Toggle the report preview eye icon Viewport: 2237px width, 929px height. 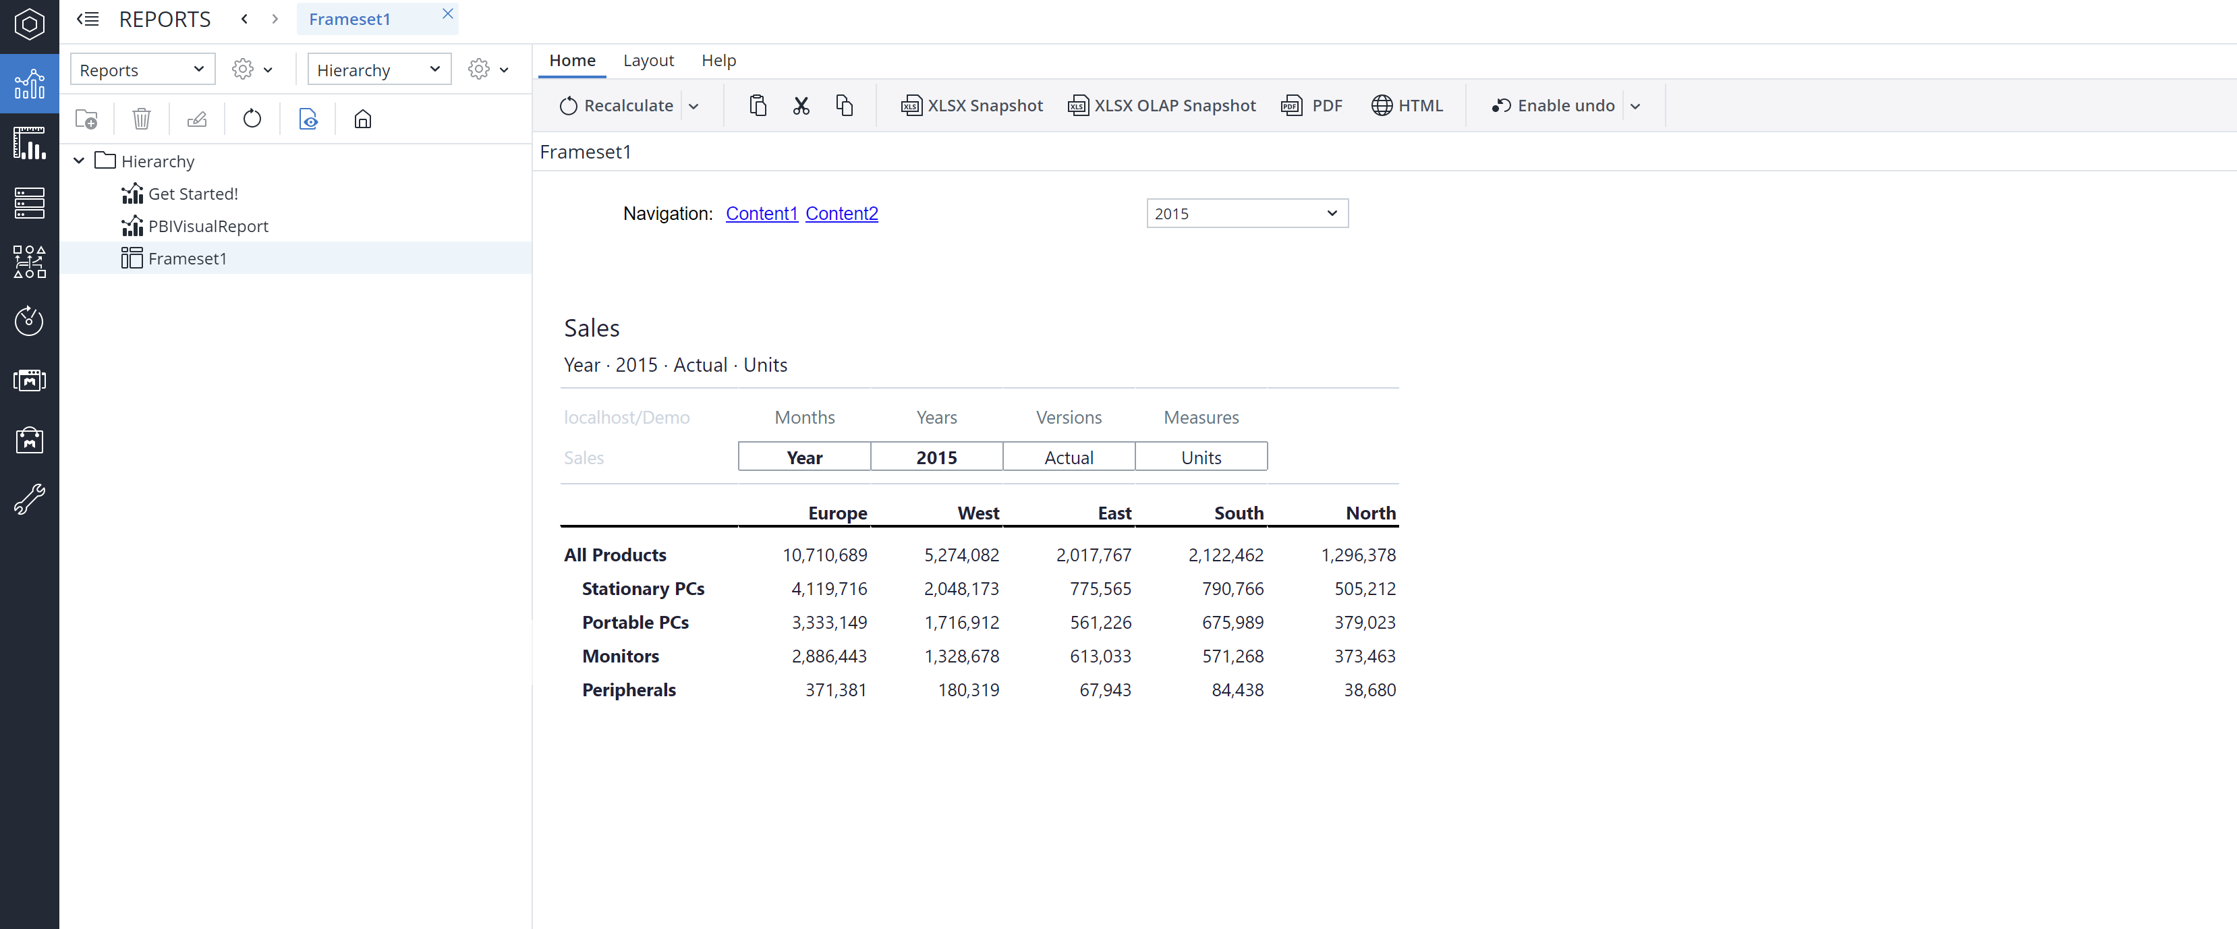click(308, 119)
